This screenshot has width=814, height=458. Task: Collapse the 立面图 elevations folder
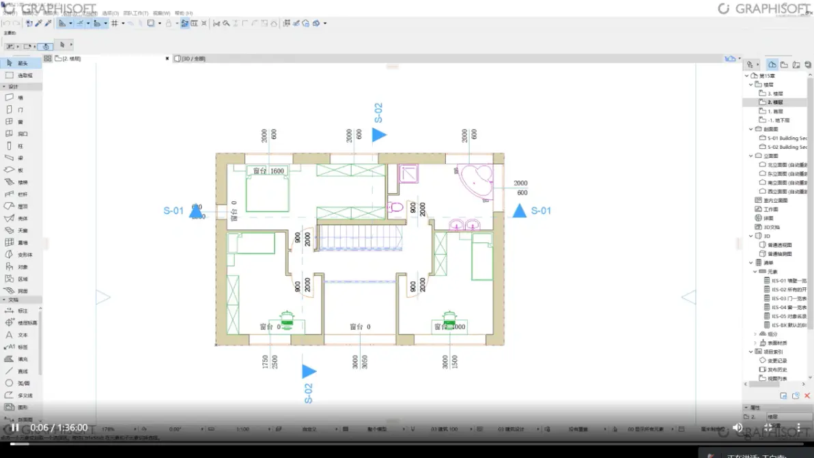(751, 156)
